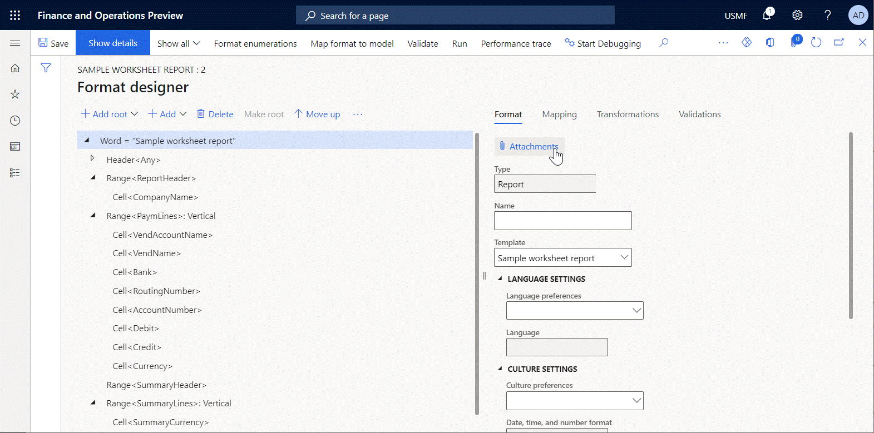This screenshot has height=433, width=874.
Task: Open the settings gear
Action: pos(797,15)
